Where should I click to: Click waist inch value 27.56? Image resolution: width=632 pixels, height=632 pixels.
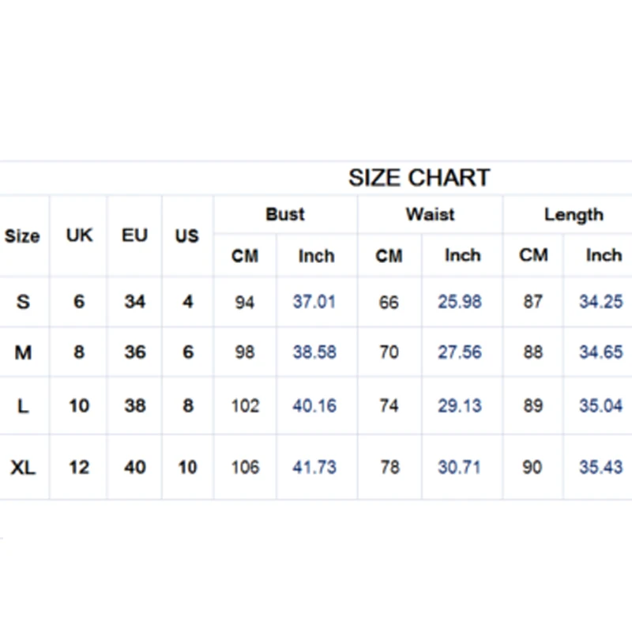click(x=460, y=352)
